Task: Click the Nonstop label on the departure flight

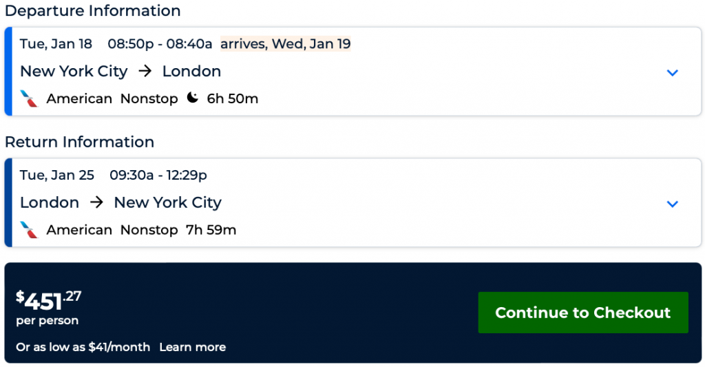Action: pyautogui.click(x=149, y=98)
